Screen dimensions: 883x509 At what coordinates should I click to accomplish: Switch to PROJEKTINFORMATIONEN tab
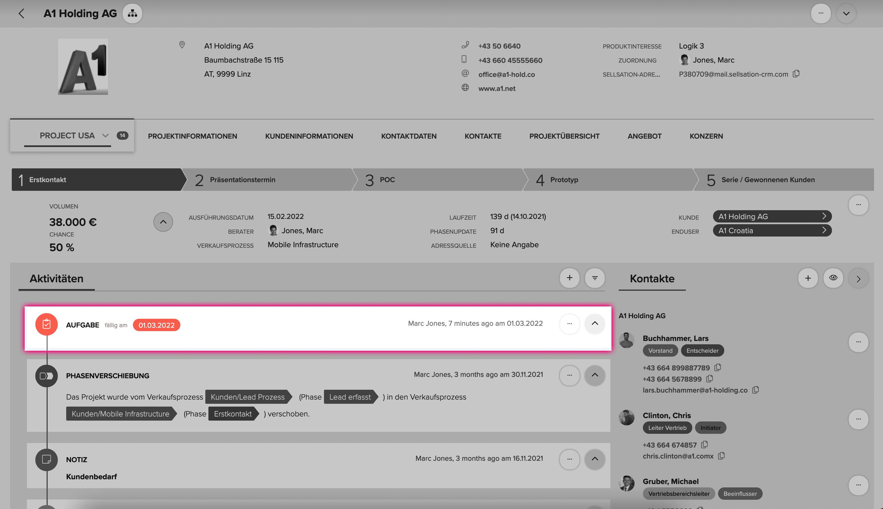pos(192,136)
